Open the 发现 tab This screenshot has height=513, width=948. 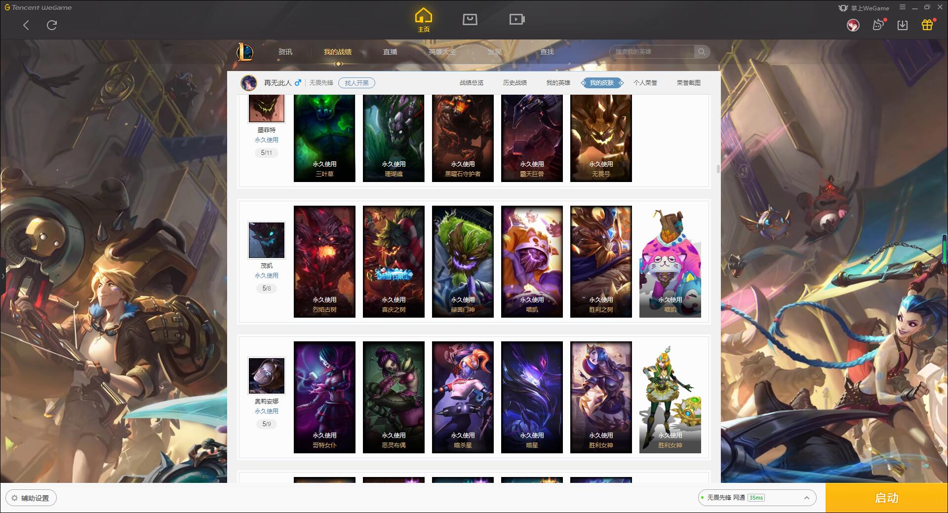(495, 52)
